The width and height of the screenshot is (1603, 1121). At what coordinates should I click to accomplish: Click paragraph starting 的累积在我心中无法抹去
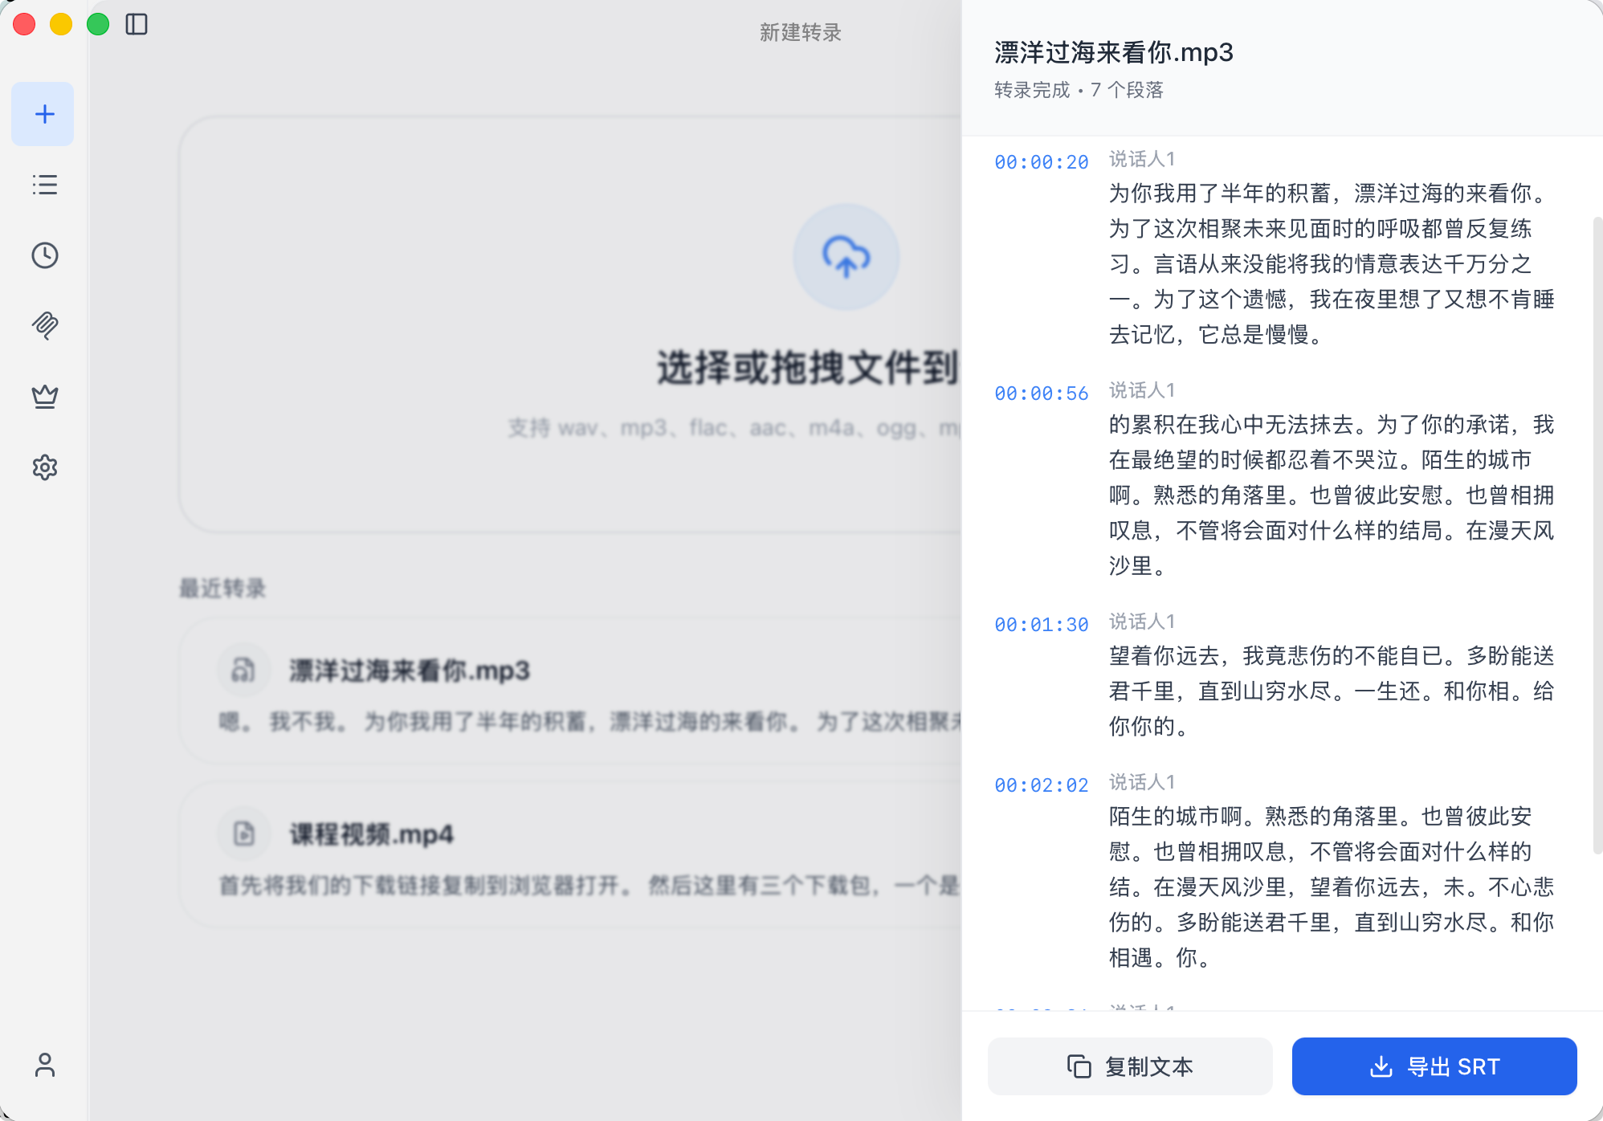pyautogui.click(x=1332, y=495)
